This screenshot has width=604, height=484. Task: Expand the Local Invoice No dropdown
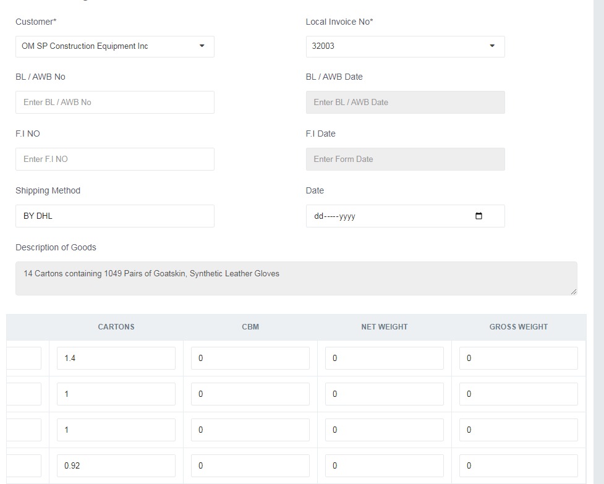click(x=405, y=46)
